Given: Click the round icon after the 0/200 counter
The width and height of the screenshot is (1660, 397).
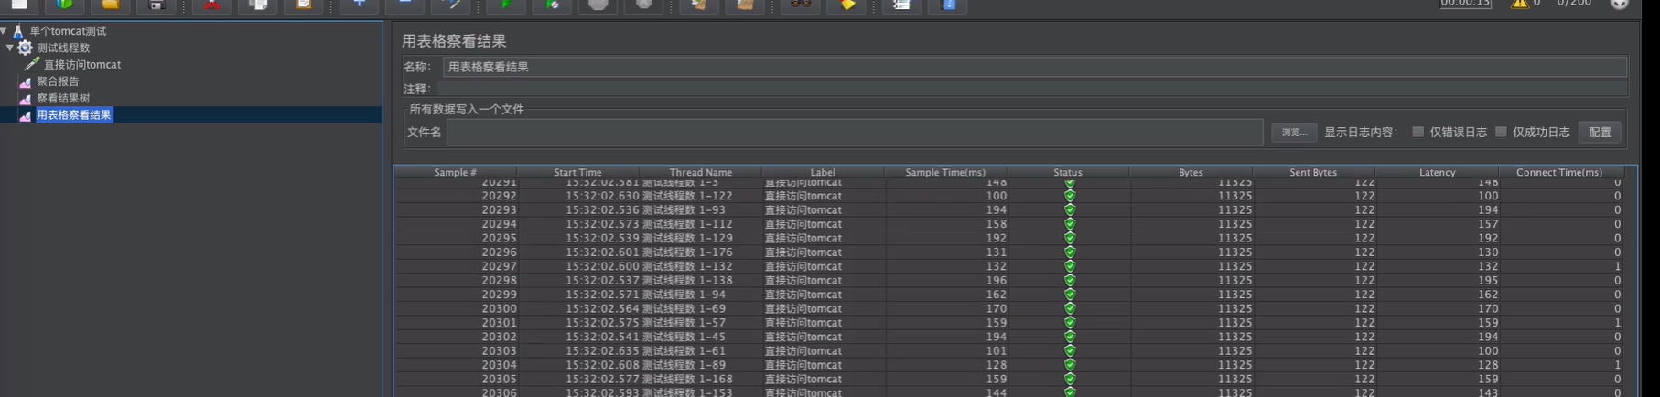Looking at the screenshot, I should click(1620, 4).
